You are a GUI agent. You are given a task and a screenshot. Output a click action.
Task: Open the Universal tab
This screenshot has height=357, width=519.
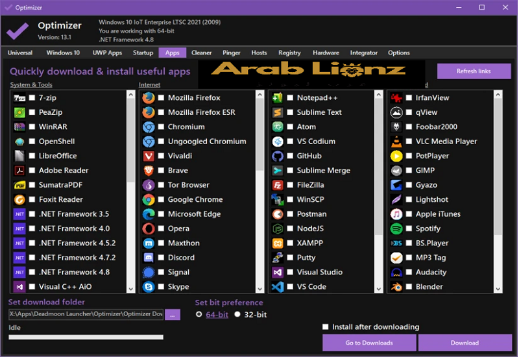click(x=20, y=53)
